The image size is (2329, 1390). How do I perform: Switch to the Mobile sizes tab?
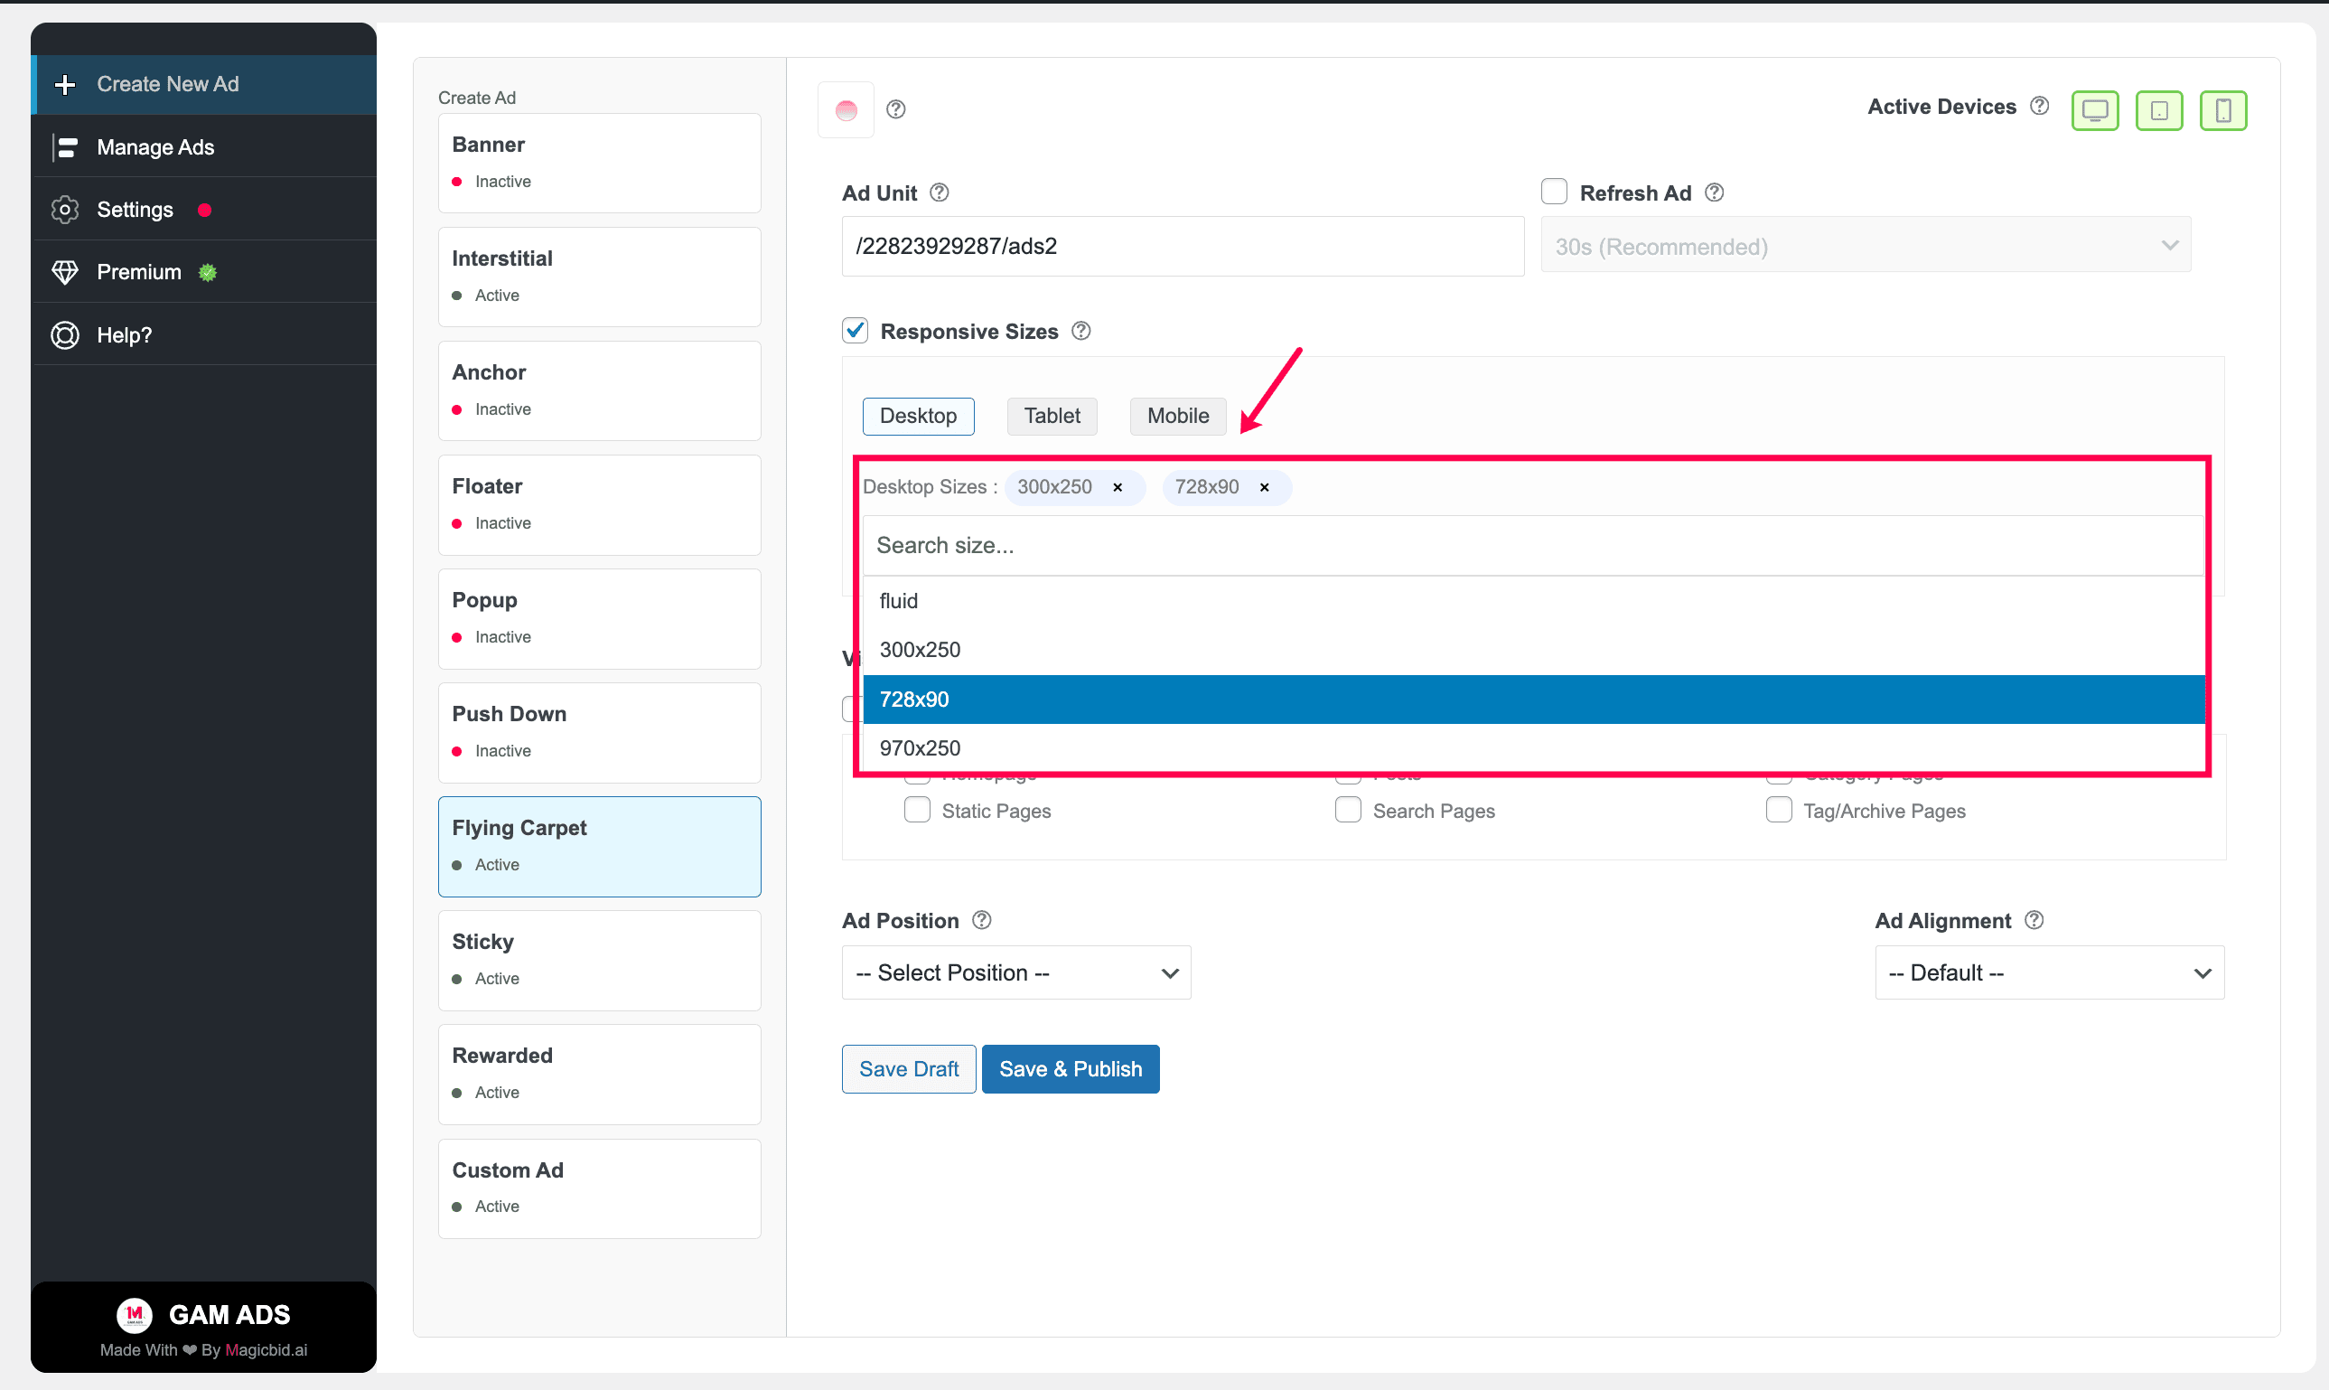(x=1179, y=416)
